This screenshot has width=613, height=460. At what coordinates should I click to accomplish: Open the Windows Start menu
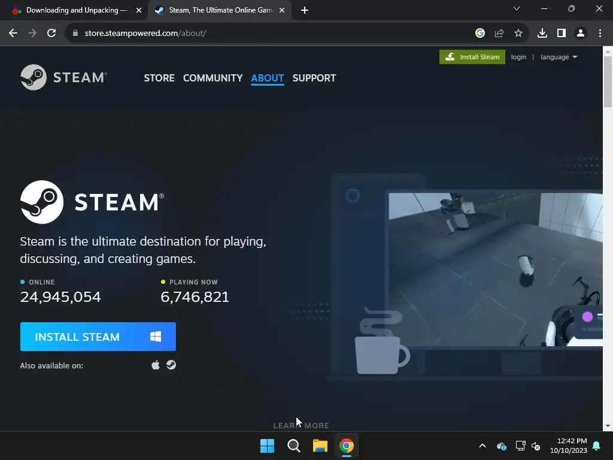click(x=268, y=446)
